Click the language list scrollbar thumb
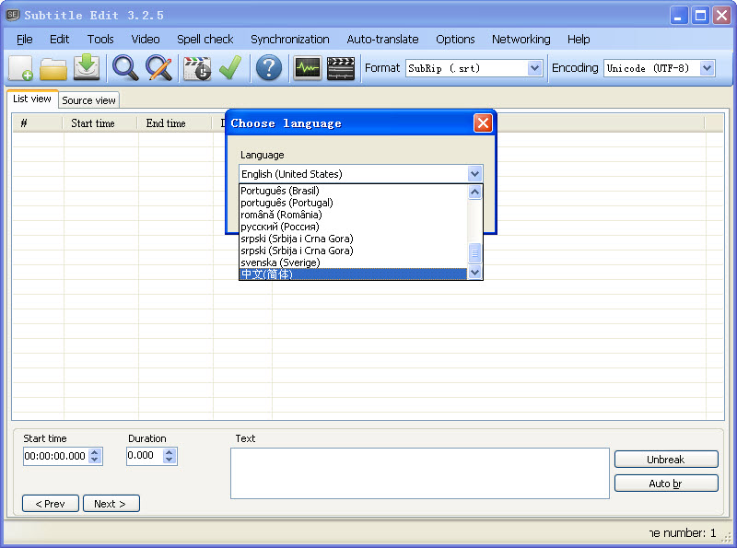 (x=474, y=253)
